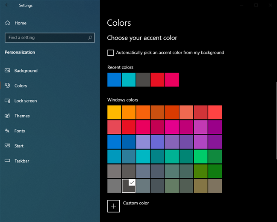
Task: Select the checked dark gray swatch
Action: coord(129,186)
